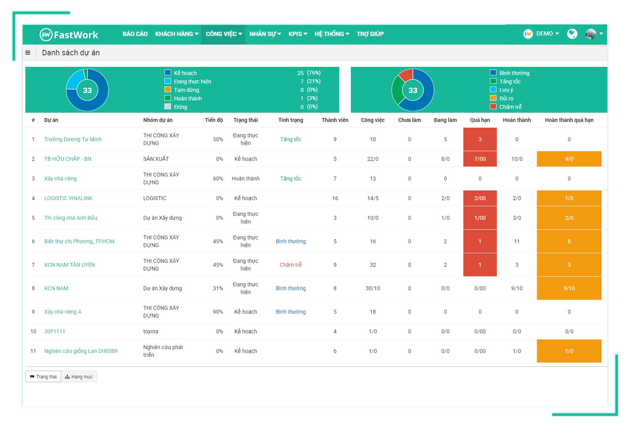The height and width of the screenshot is (431, 628).
Task: Open the HỆ THỐNG dropdown
Action: [332, 34]
